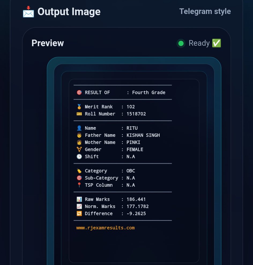Click the Output Image heading
Screen dimensions: 253x265
point(69,12)
